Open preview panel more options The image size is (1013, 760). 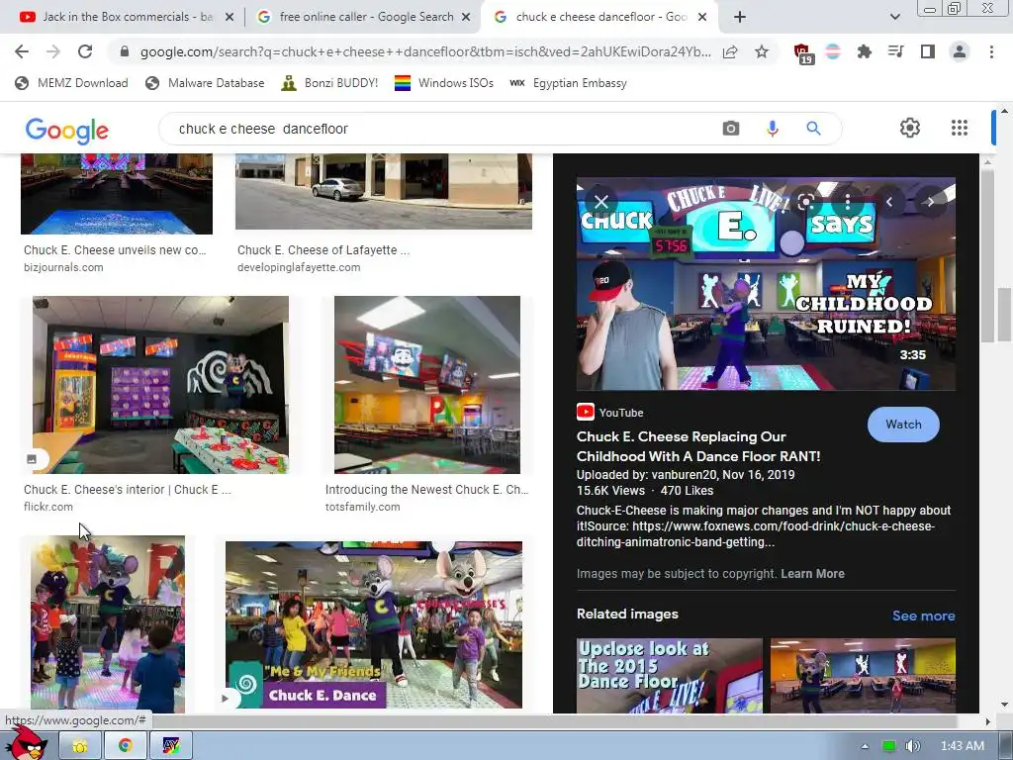click(x=848, y=202)
